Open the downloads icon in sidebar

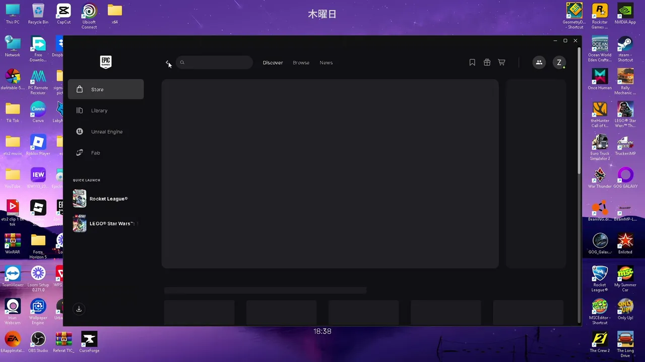pyautogui.click(x=79, y=309)
